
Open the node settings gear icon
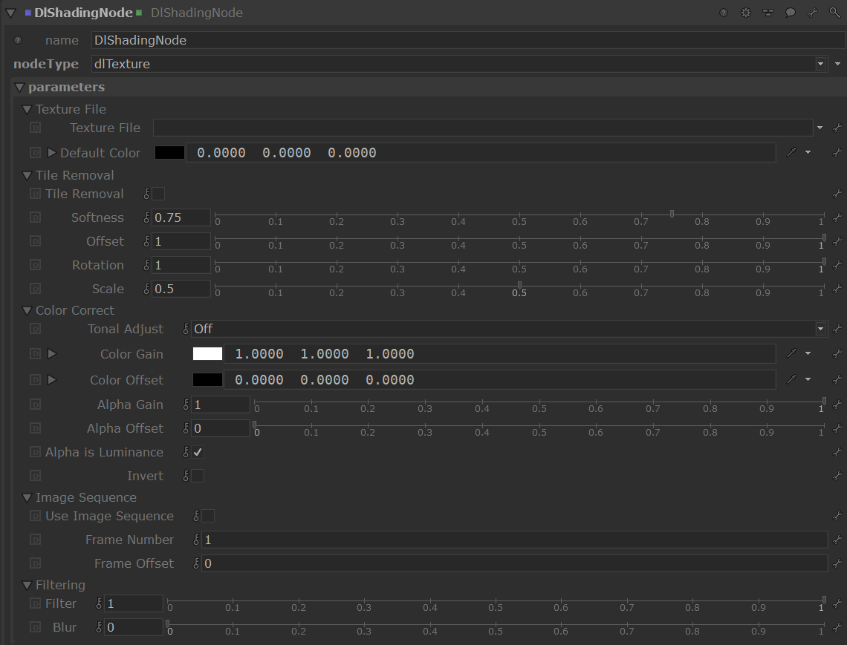pos(746,13)
